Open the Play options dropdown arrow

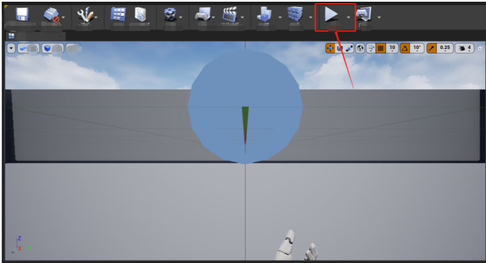pos(348,17)
